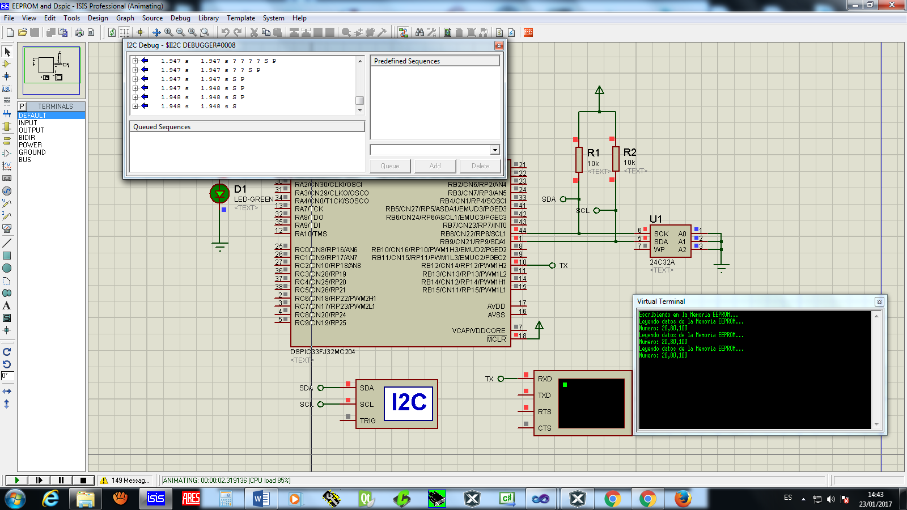The width and height of the screenshot is (907, 510).
Task: Open the sequence selection dropdown
Action: click(x=495, y=150)
